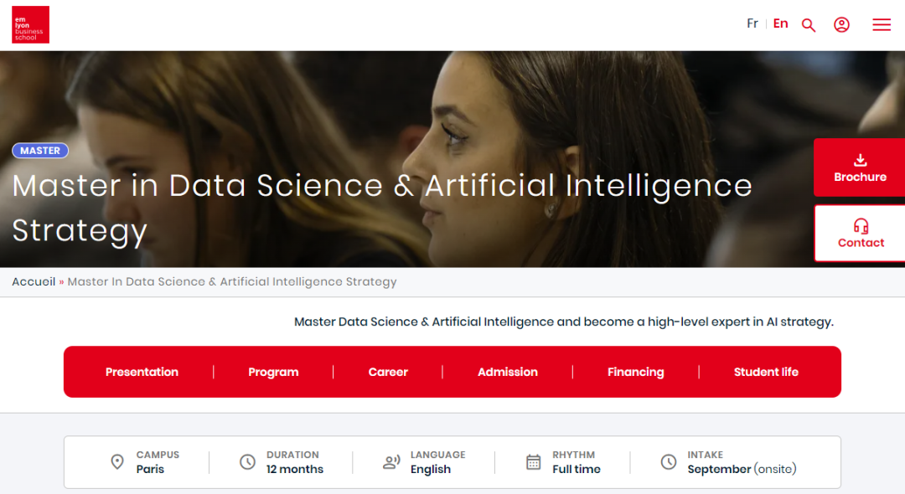Switch site language to French
The height and width of the screenshot is (494, 905).
coord(752,23)
